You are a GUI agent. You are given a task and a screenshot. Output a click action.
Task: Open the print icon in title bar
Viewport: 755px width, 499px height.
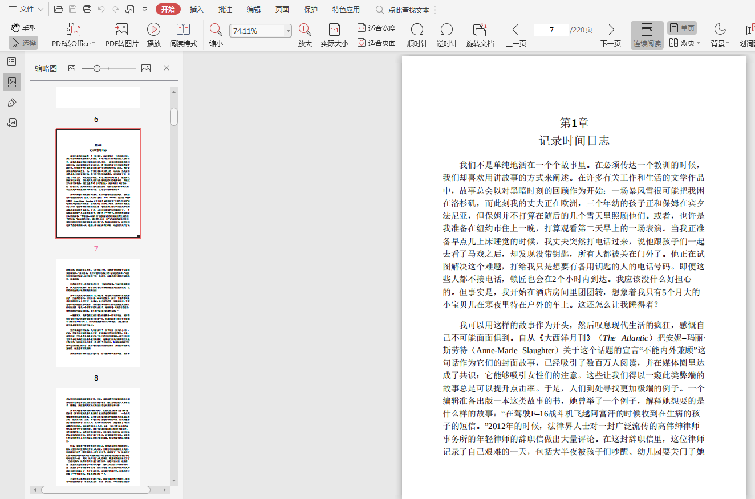coord(87,9)
